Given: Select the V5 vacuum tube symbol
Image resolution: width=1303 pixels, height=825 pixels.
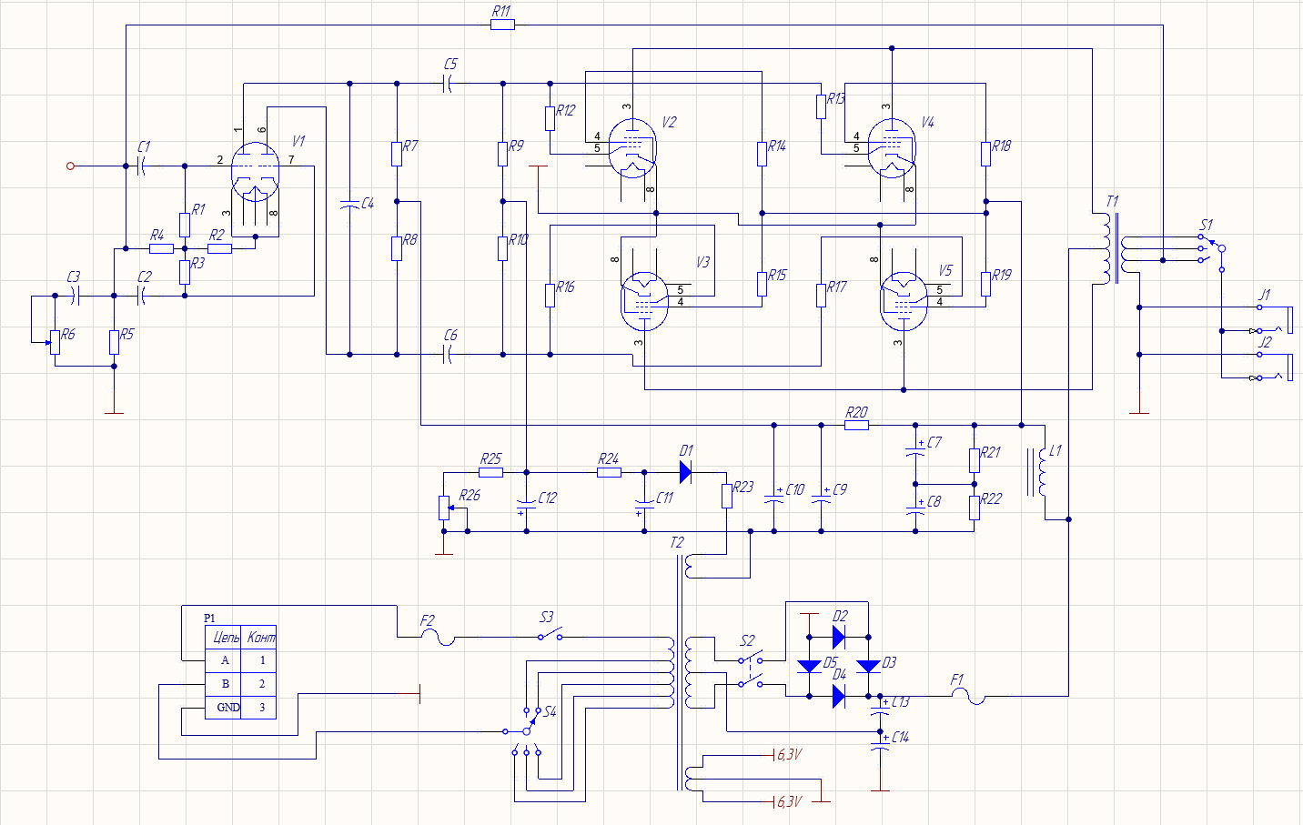Looking at the screenshot, I should point(904,301).
